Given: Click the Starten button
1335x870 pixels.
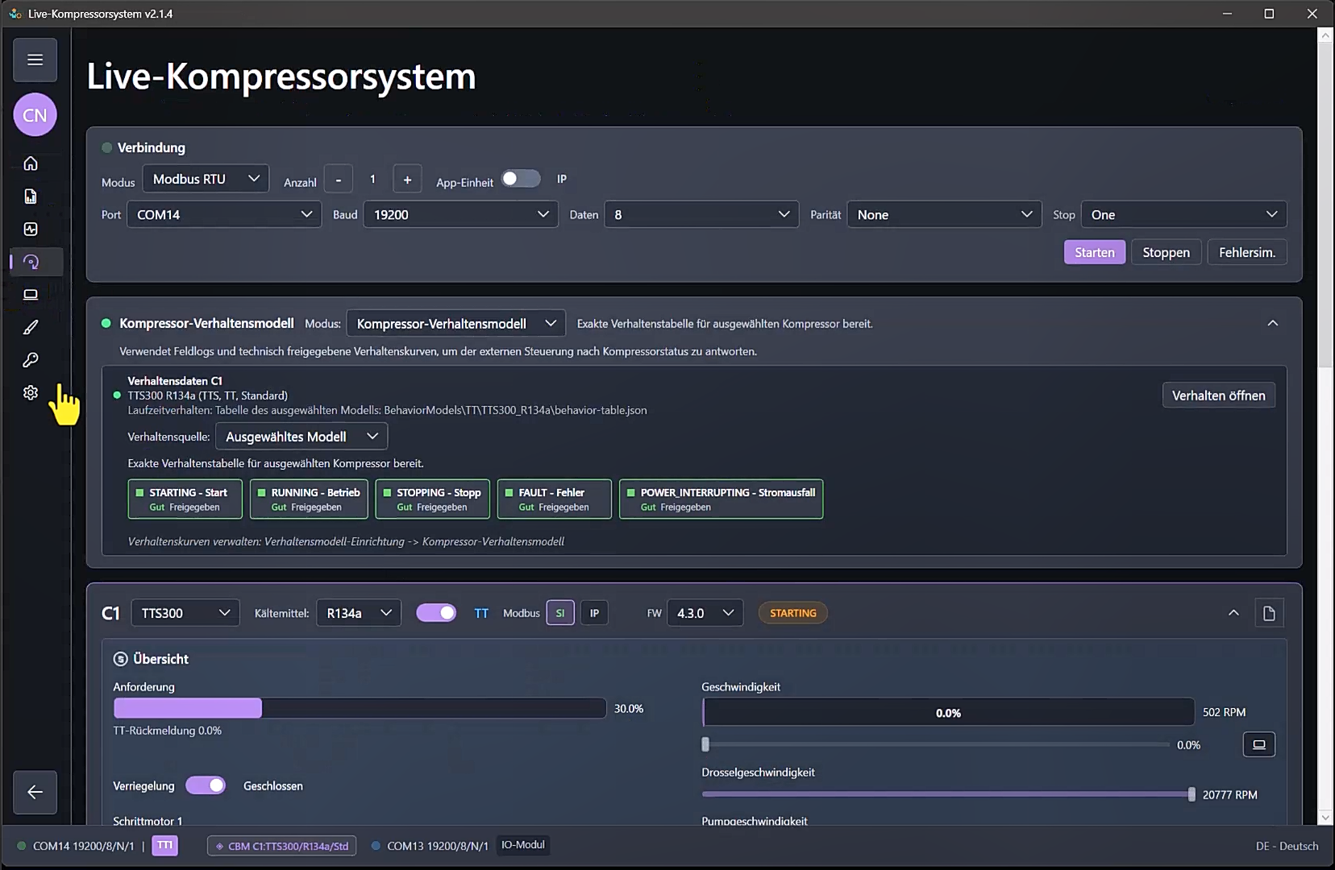Looking at the screenshot, I should point(1095,252).
